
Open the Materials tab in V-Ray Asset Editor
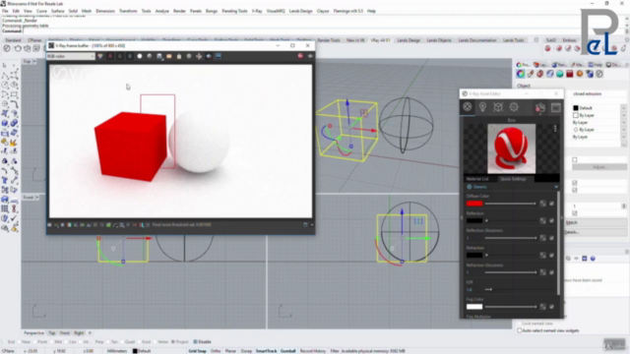(467, 107)
